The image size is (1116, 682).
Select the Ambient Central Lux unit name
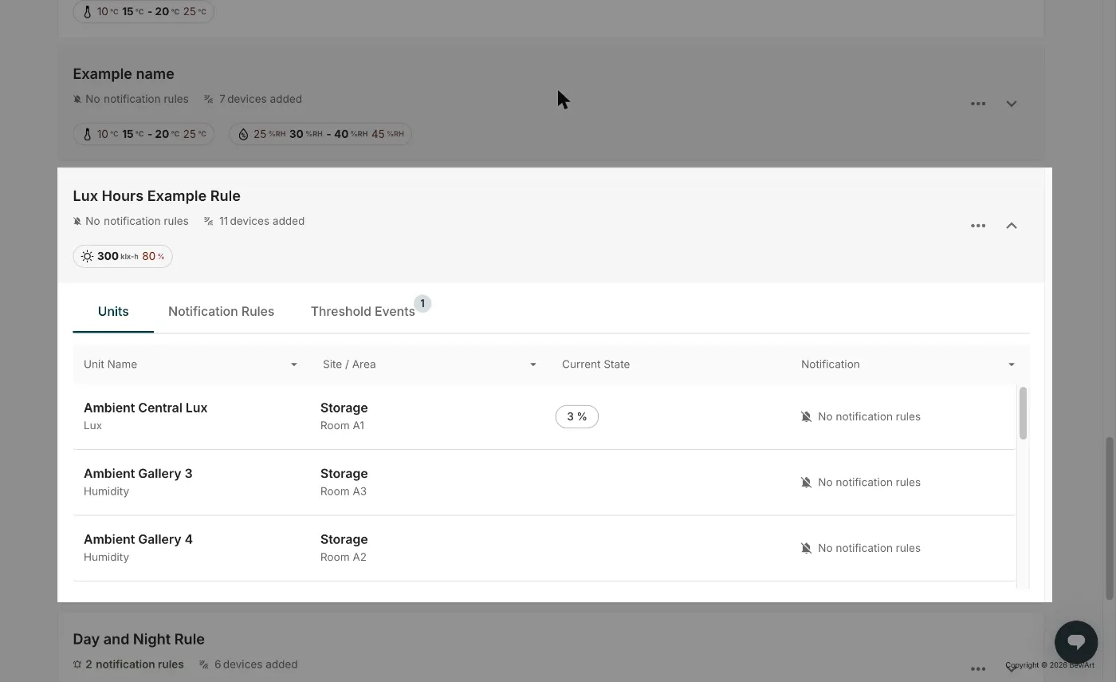145,408
